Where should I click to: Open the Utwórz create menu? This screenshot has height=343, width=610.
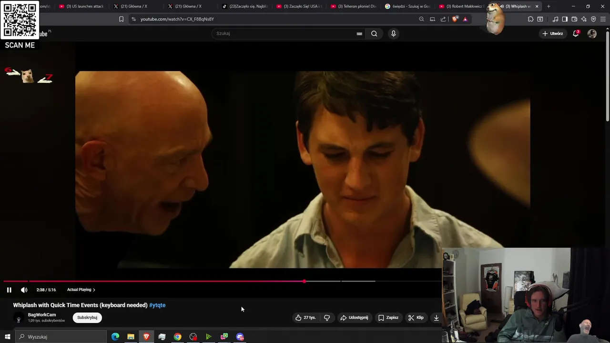coord(553,33)
